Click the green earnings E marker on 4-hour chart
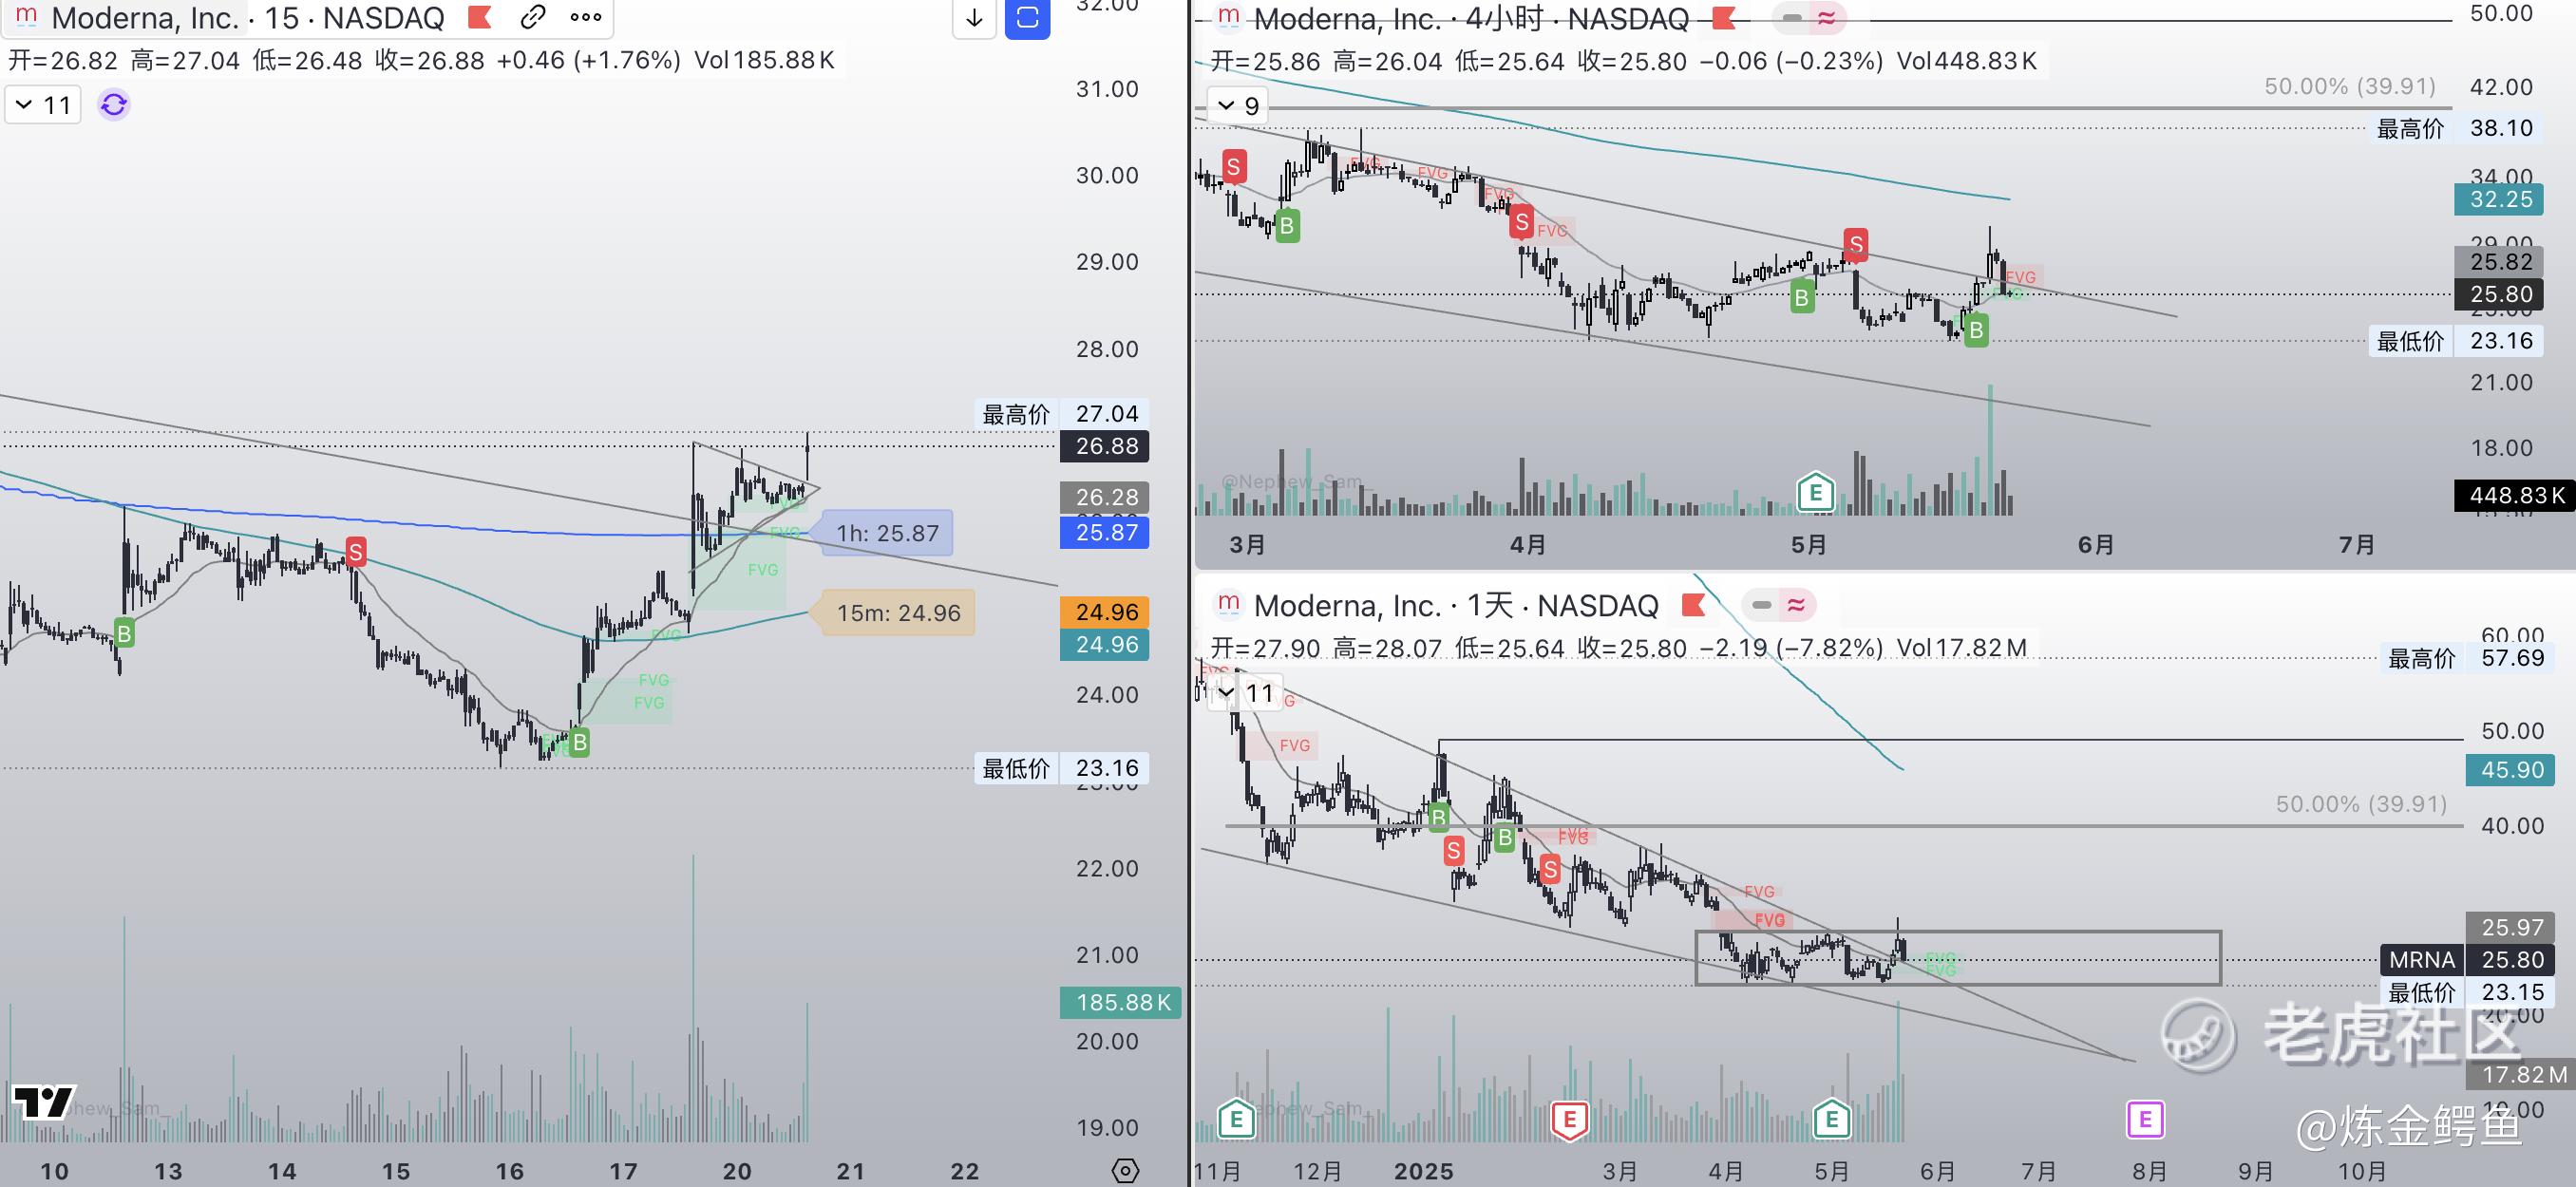The image size is (2576, 1187). click(x=1815, y=492)
